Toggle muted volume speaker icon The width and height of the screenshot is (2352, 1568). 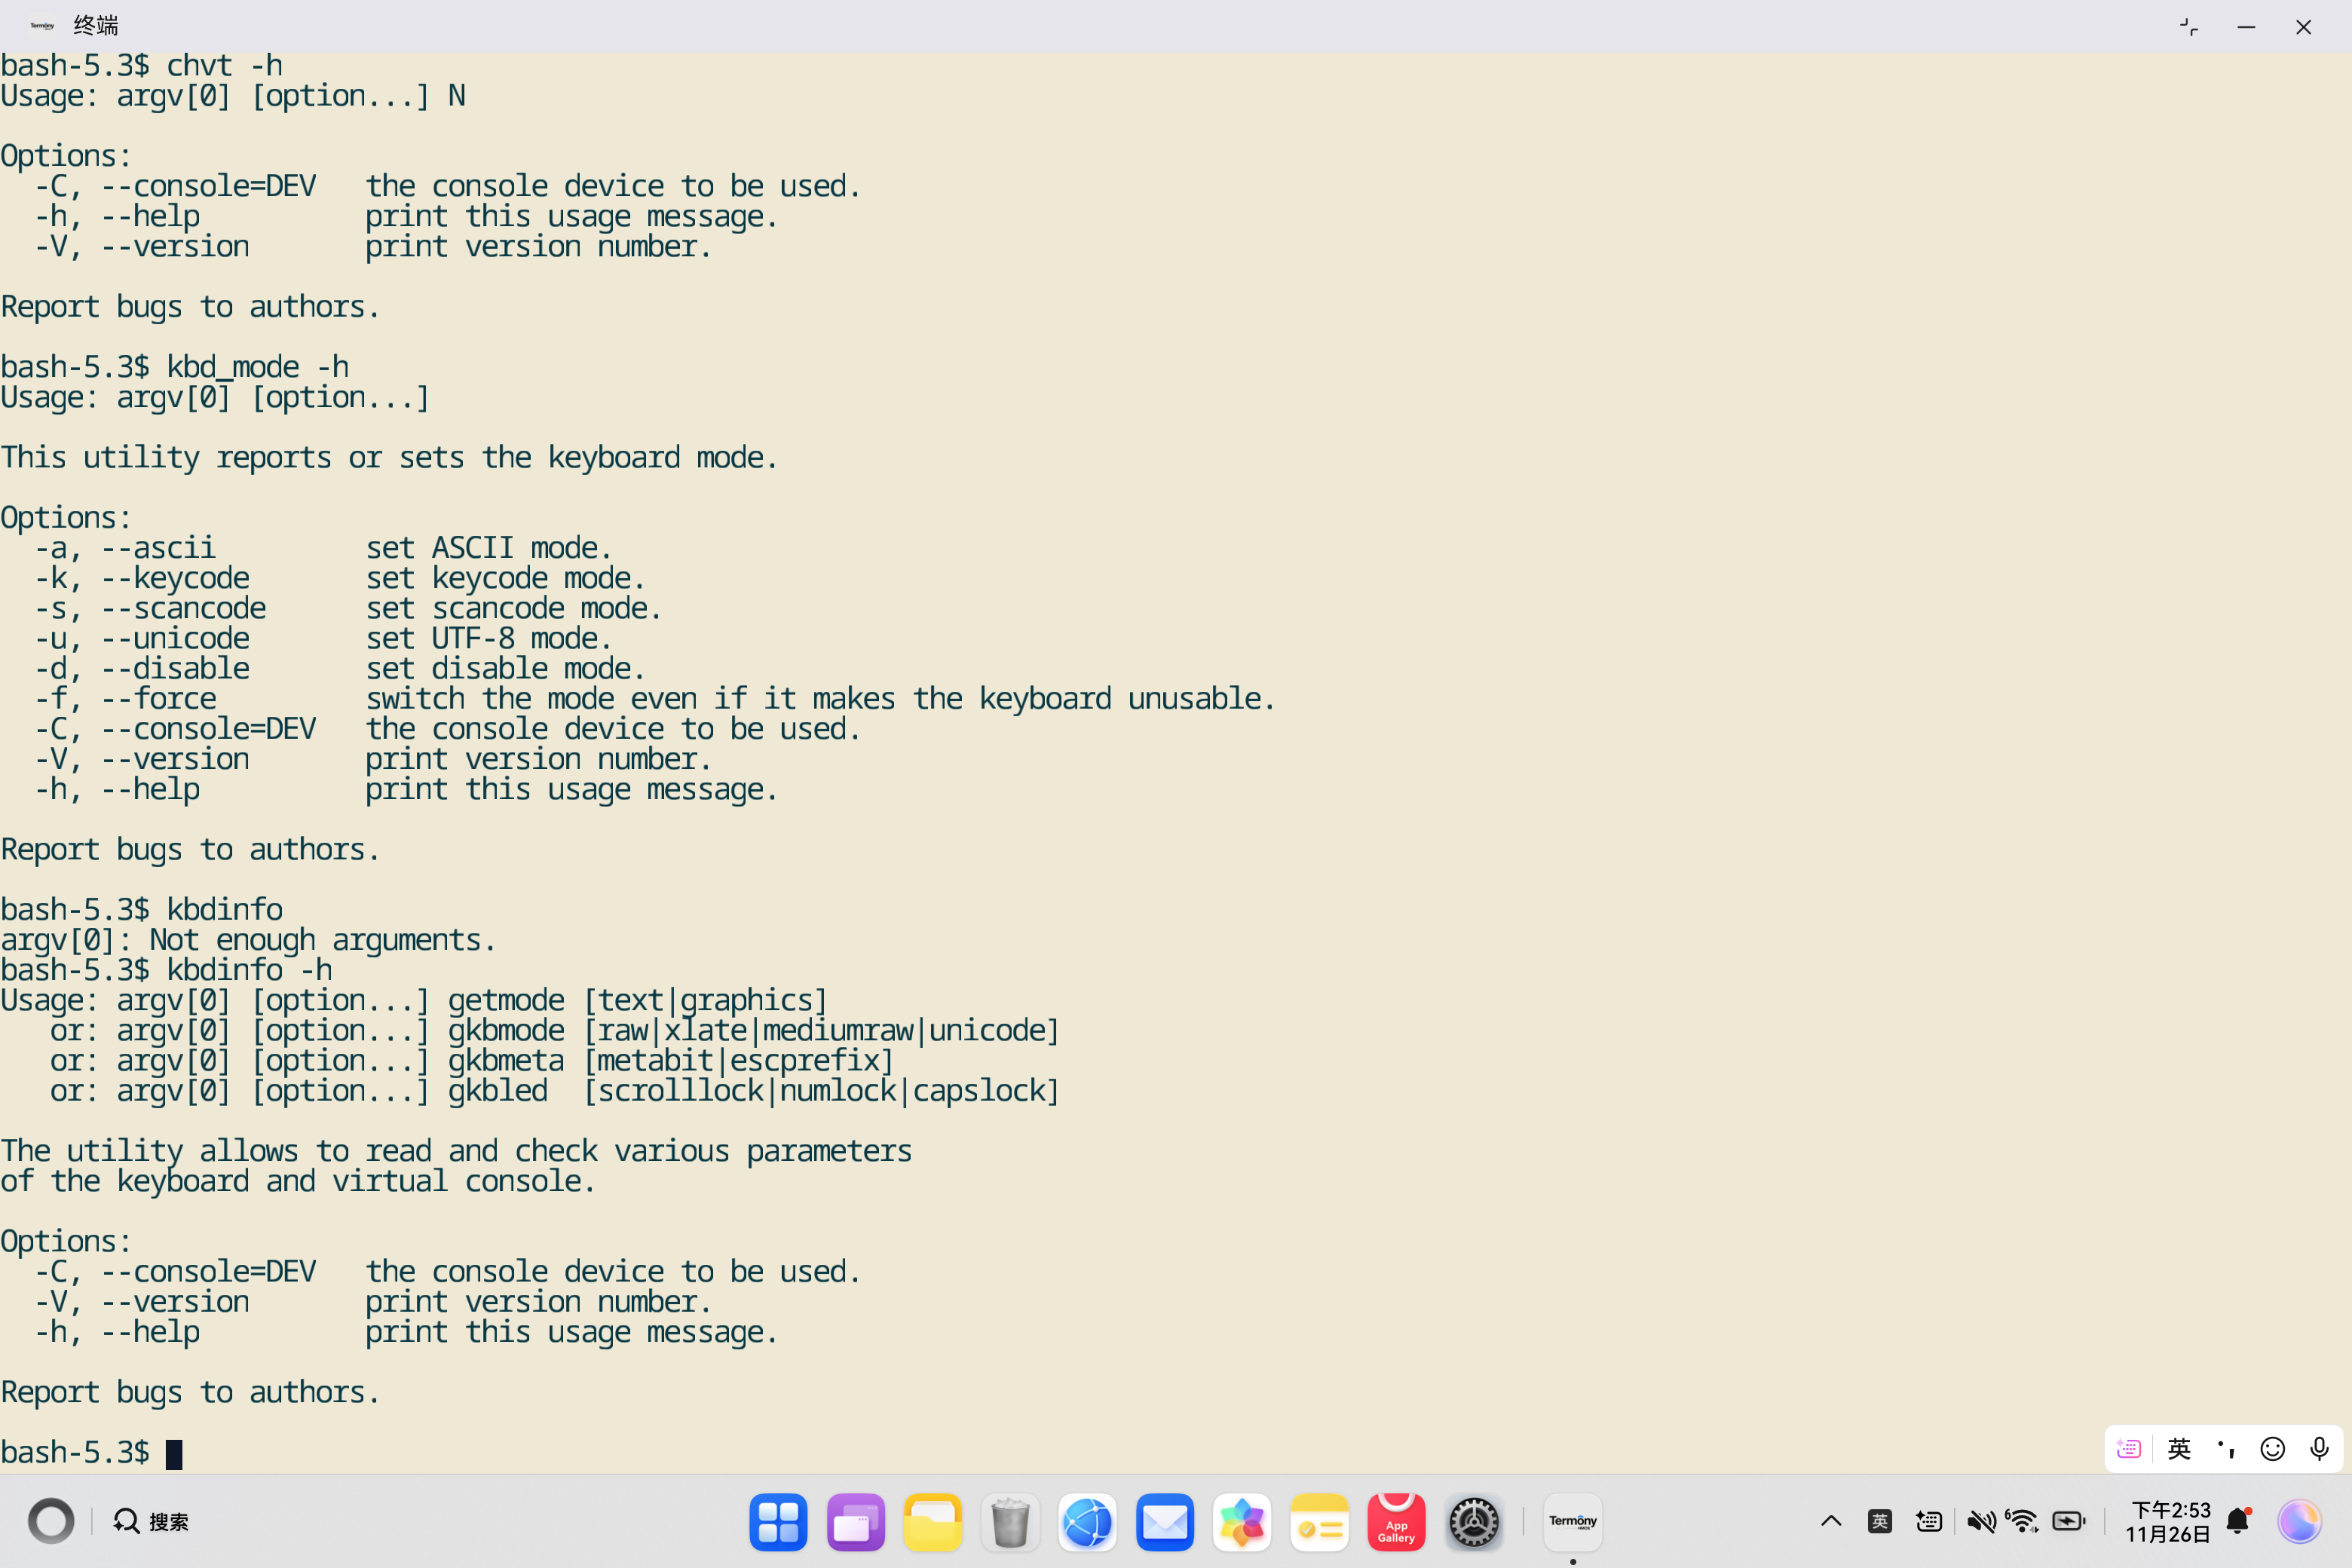[x=1980, y=1522]
